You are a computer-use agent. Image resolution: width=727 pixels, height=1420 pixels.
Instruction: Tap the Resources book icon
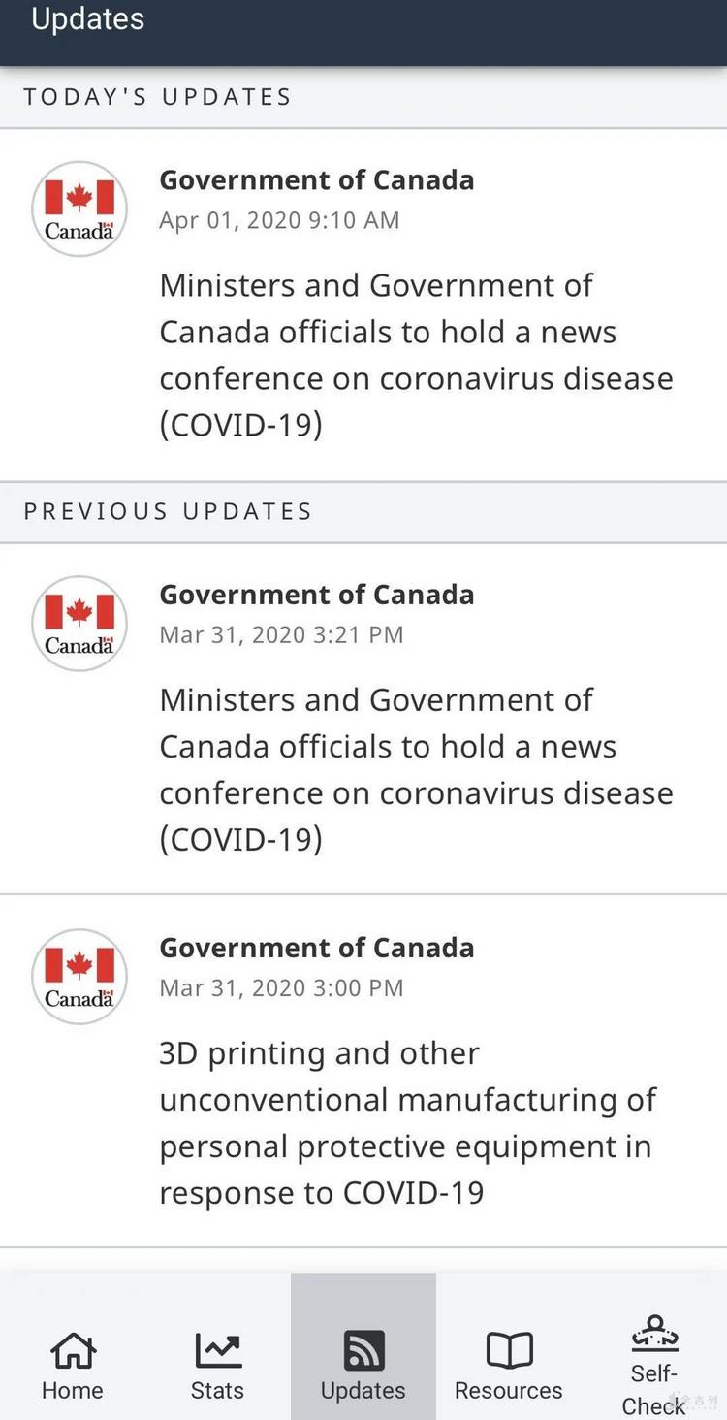pos(509,1349)
